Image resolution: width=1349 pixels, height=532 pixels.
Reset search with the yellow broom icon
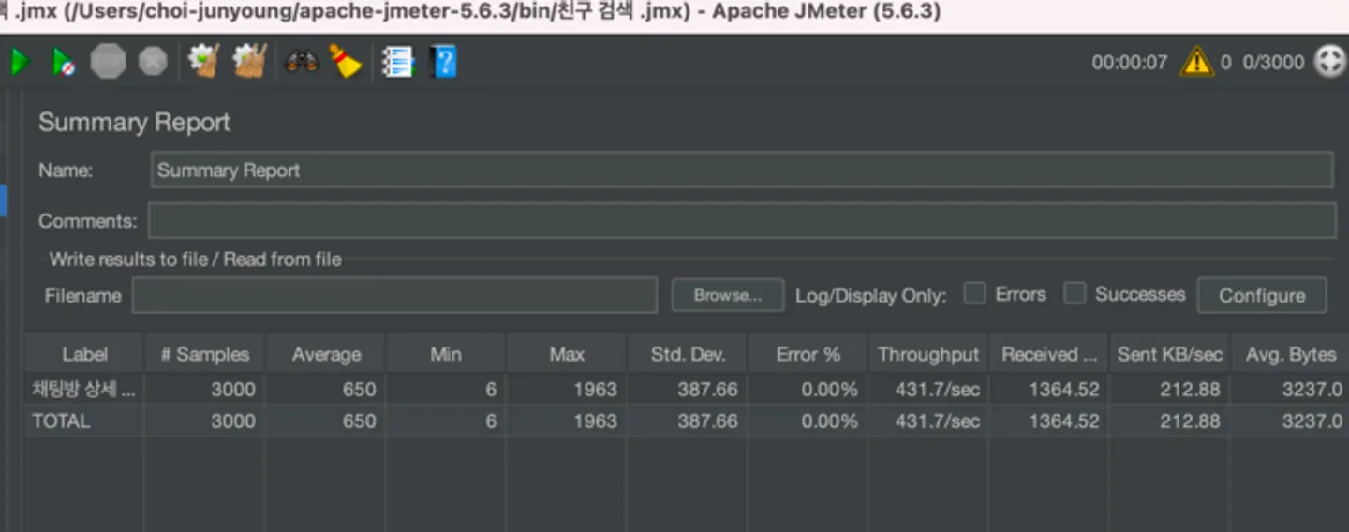346,62
